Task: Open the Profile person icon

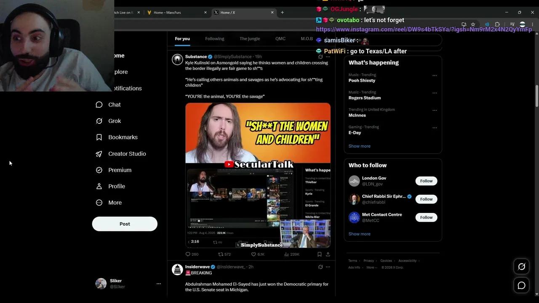Action: (x=99, y=186)
